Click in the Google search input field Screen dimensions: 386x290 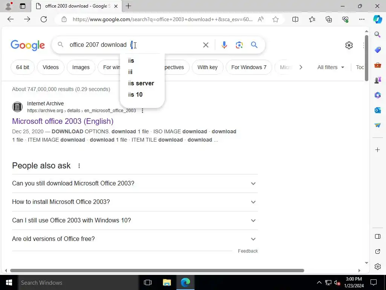click(x=134, y=45)
